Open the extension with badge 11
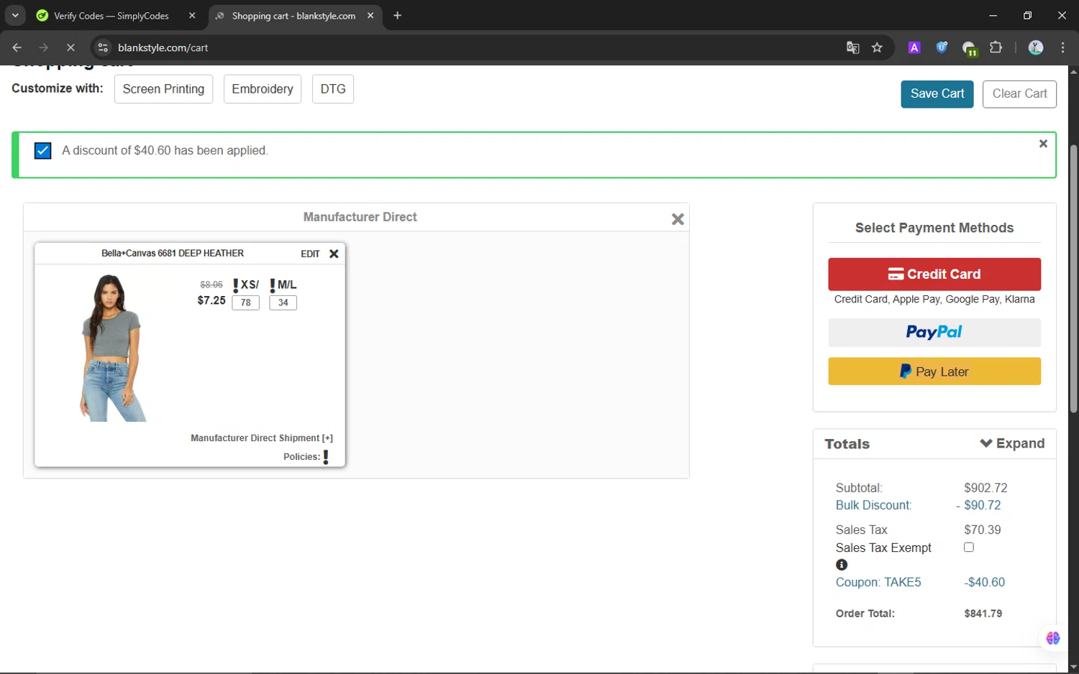Screen dimensions: 1079x674 970,48
